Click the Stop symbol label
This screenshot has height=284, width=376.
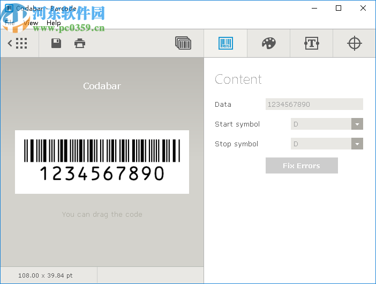236,144
